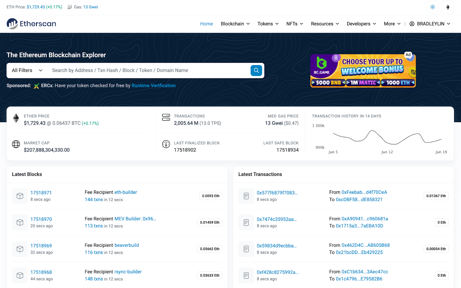Click the gas pump icon
Image resolution: width=461 pixels, height=288 pixels.
coord(70,7)
